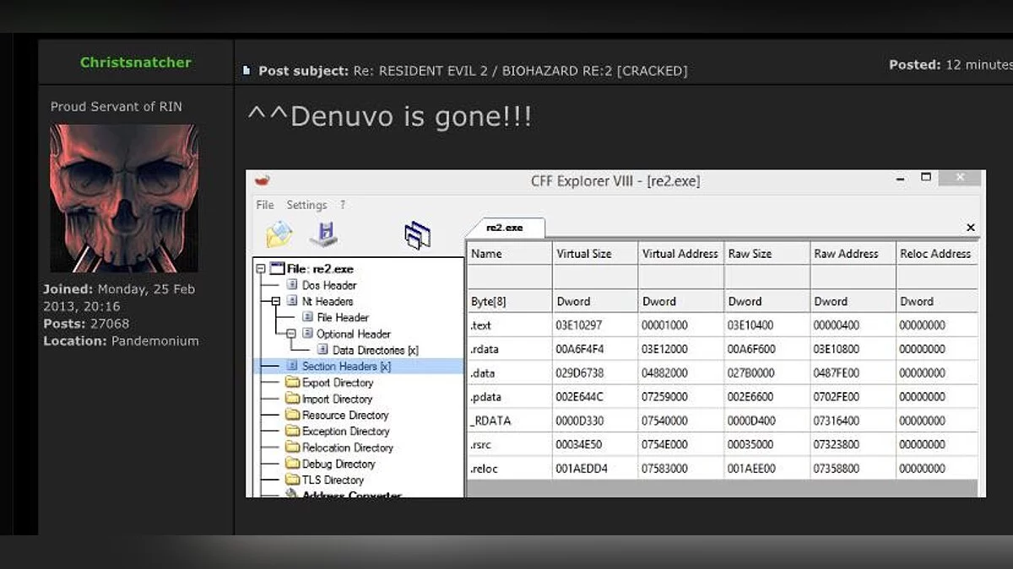Image resolution: width=1013 pixels, height=569 pixels.
Task: Select the _RDATA section name cell
Action: pos(510,421)
